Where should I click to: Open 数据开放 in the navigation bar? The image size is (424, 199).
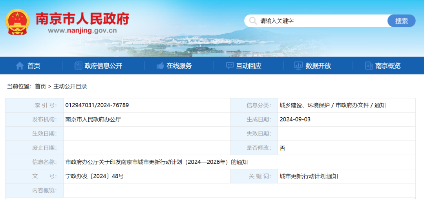(x=318, y=66)
